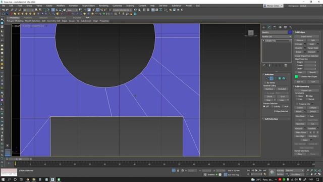The height and width of the screenshot is (182, 323).
Task: Open the File menu
Action: 4,6
